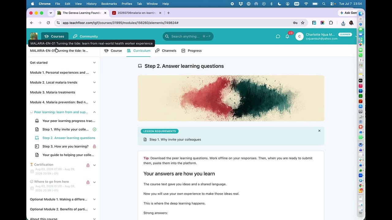Bookmark this page with star icon
This screenshot has width=392, height=220.
pos(303,23)
